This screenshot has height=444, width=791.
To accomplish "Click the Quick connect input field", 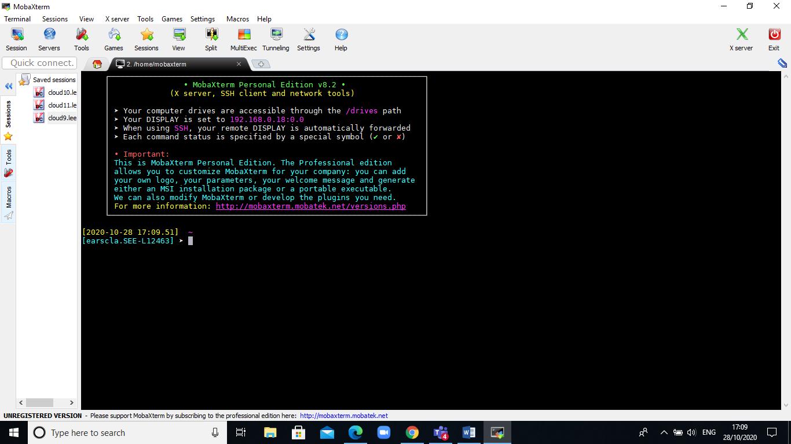I will (x=39, y=62).
